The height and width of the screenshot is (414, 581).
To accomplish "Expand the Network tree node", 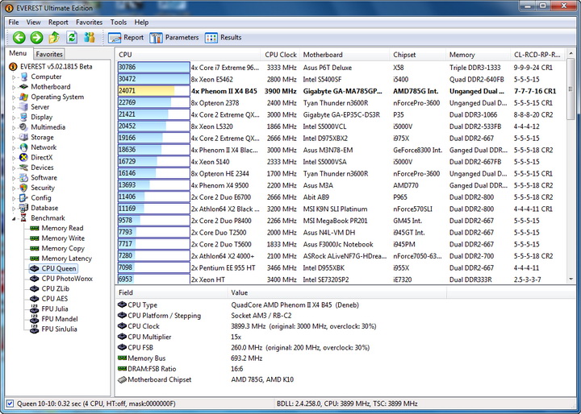I will [14, 148].
